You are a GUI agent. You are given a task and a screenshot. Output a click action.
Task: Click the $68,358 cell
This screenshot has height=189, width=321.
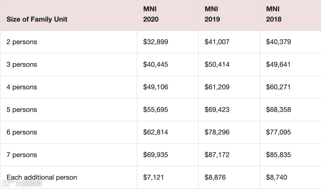tap(278, 109)
